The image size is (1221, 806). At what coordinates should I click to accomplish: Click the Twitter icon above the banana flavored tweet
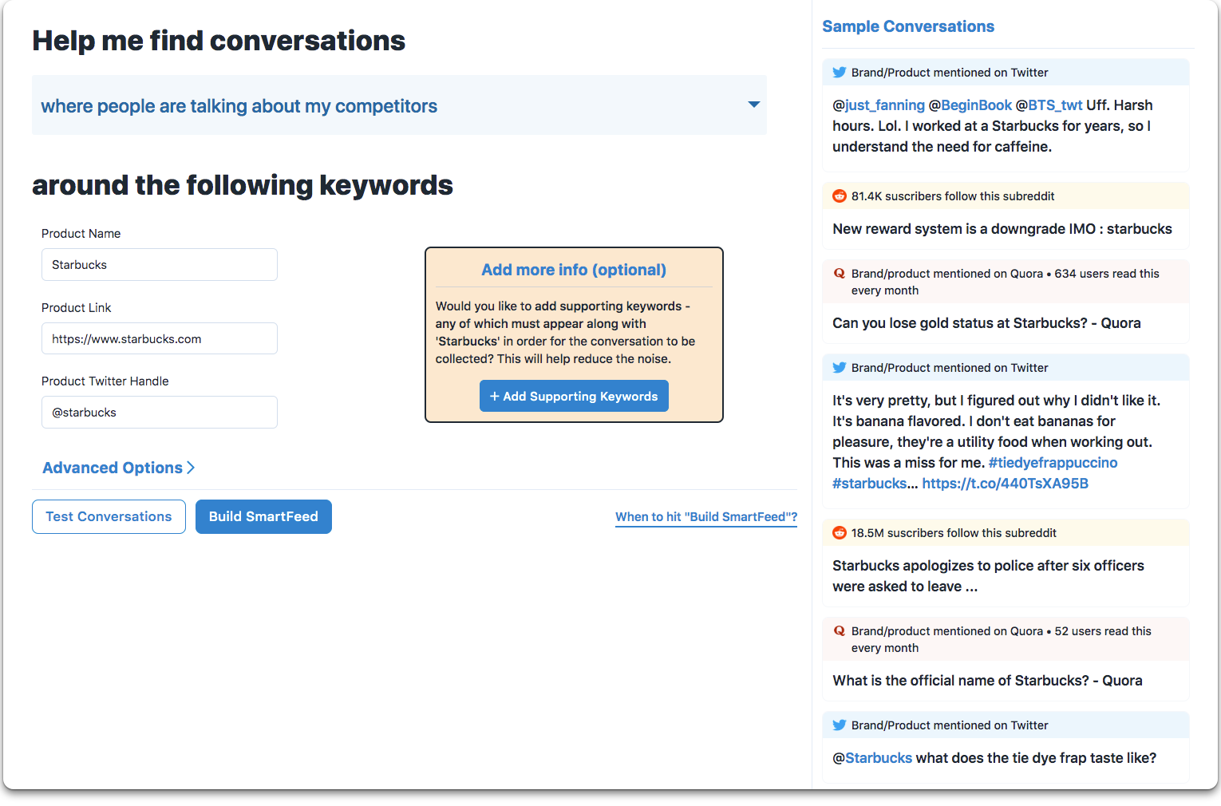(840, 368)
